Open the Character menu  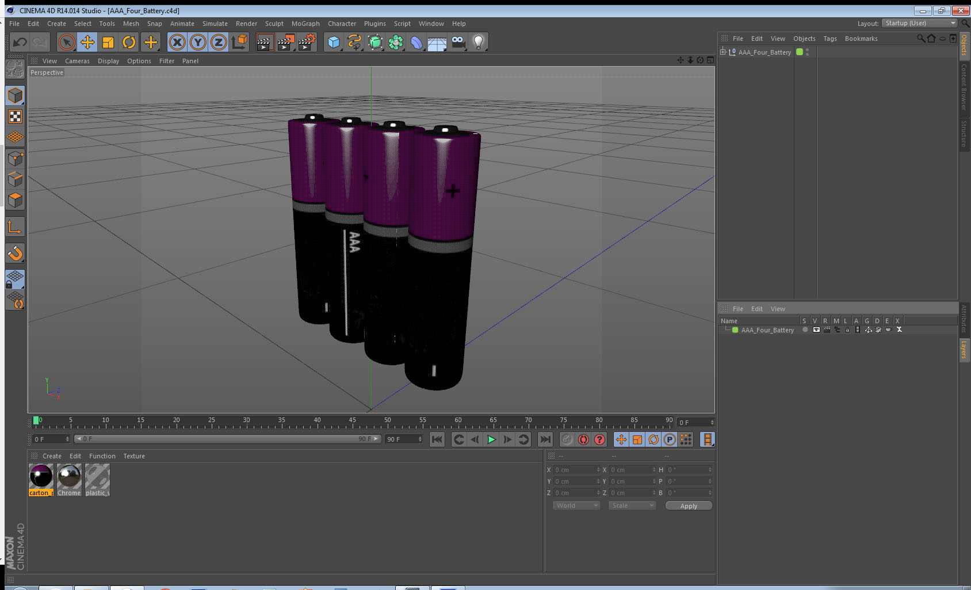coord(342,24)
